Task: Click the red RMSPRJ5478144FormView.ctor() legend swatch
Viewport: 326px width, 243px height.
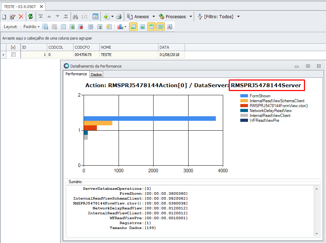Action: [244, 106]
